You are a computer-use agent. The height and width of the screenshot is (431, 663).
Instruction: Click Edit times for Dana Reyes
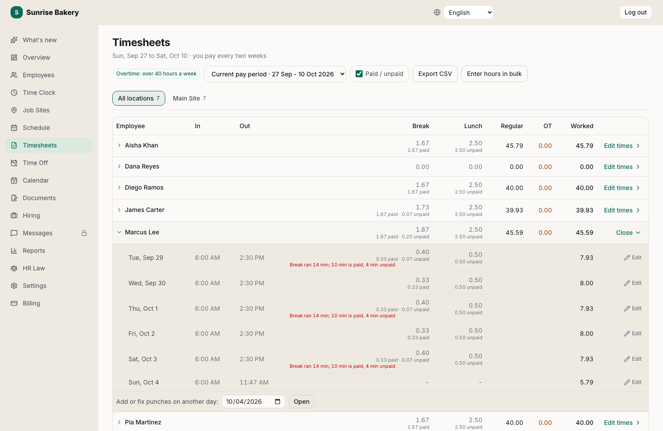click(x=622, y=167)
